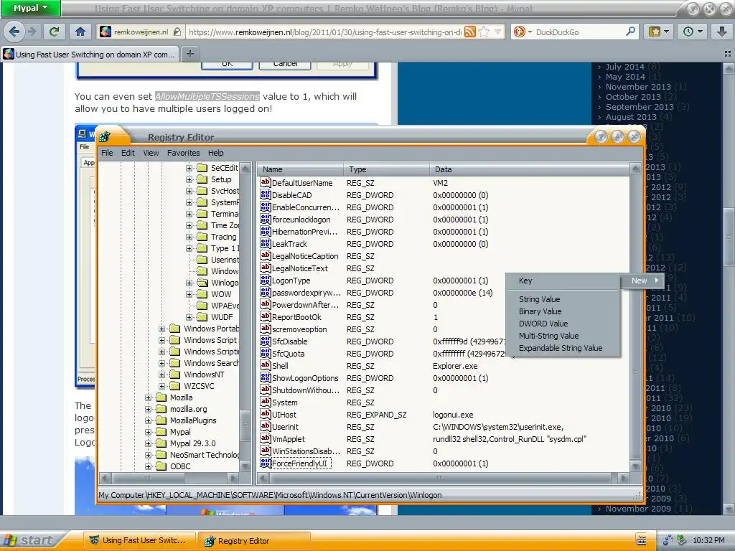
Task: Reload the page with the refresh icon
Action: pyautogui.click(x=54, y=32)
